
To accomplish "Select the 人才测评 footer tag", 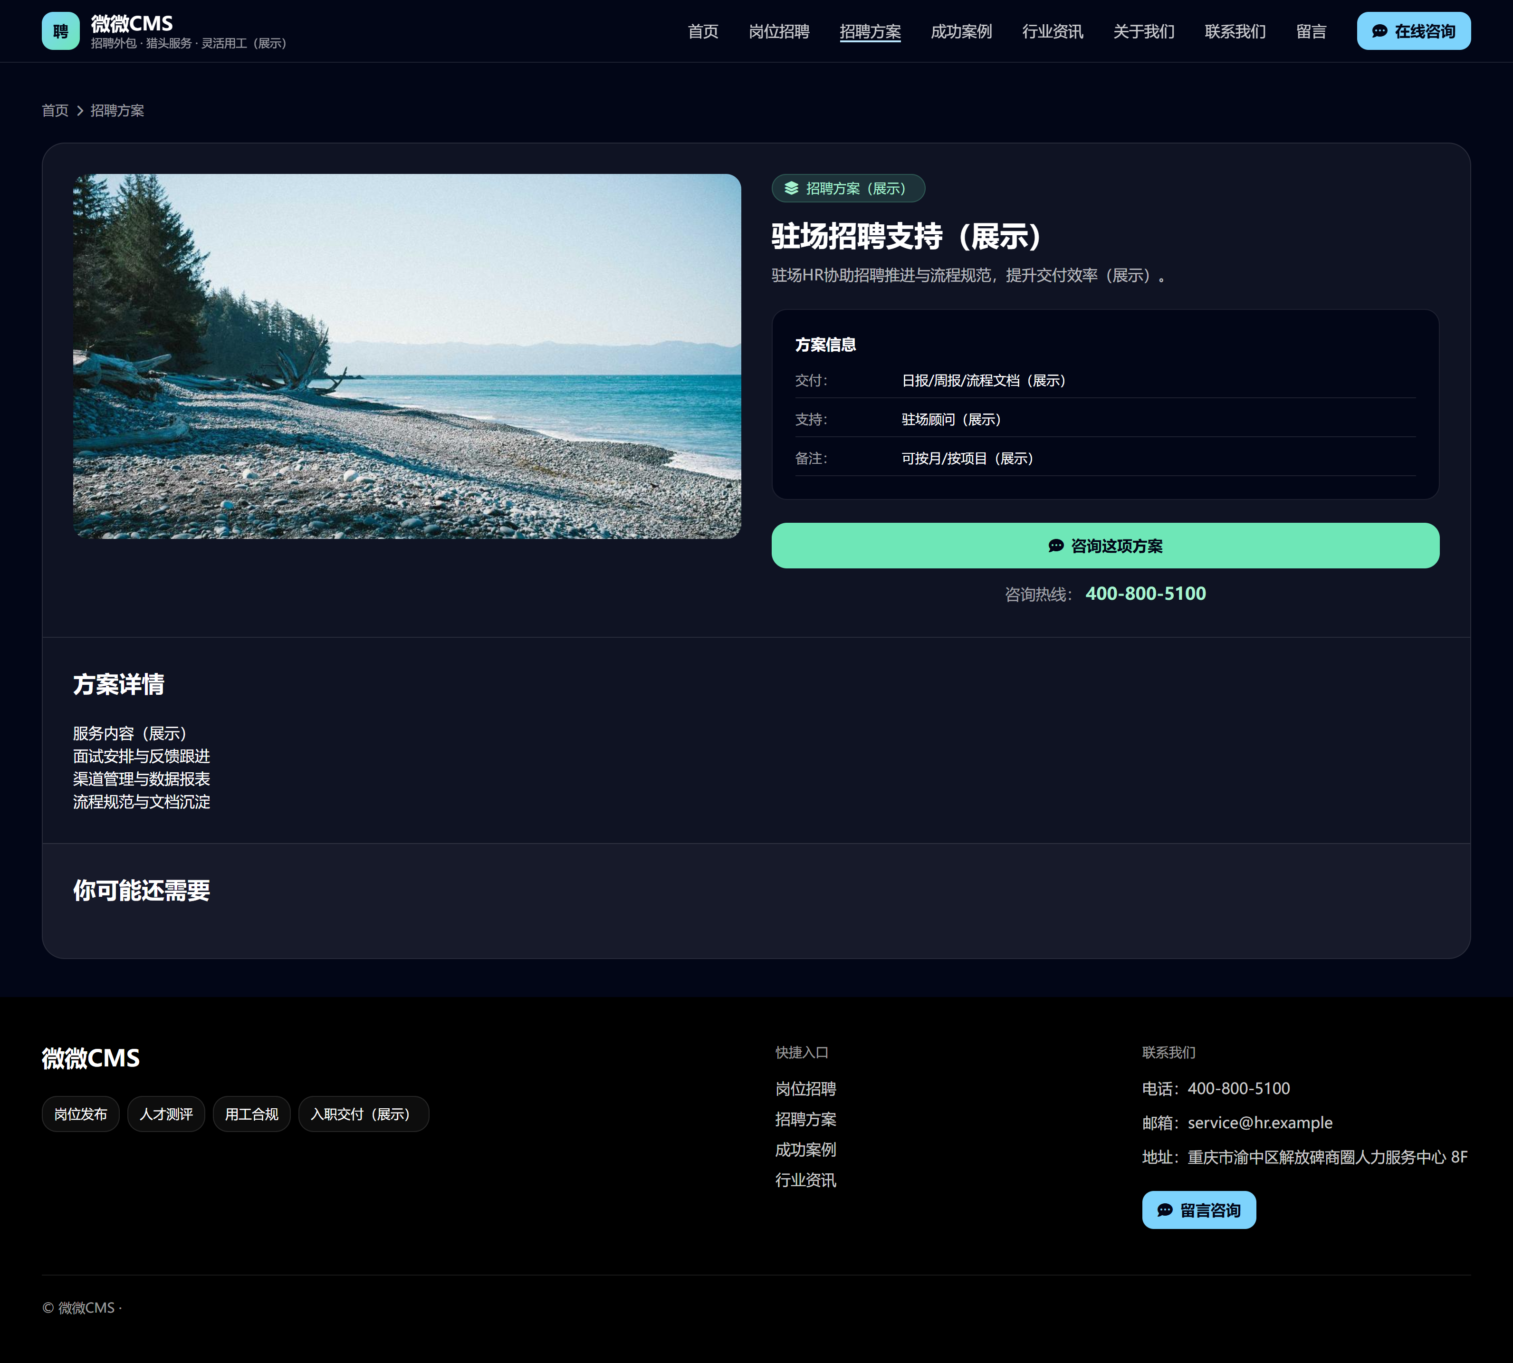I will (166, 1114).
